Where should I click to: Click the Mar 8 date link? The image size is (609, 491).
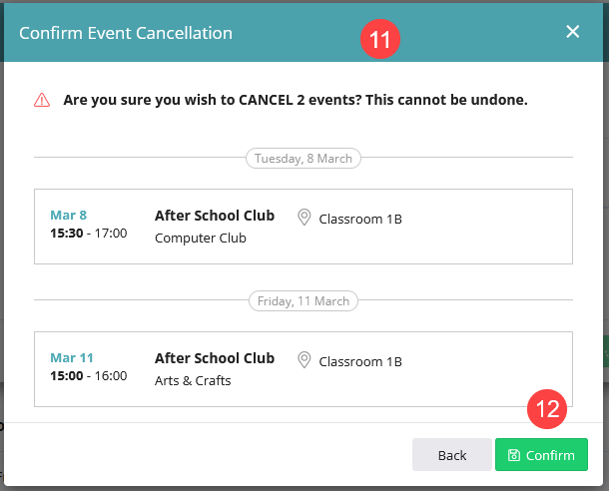(x=68, y=215)
